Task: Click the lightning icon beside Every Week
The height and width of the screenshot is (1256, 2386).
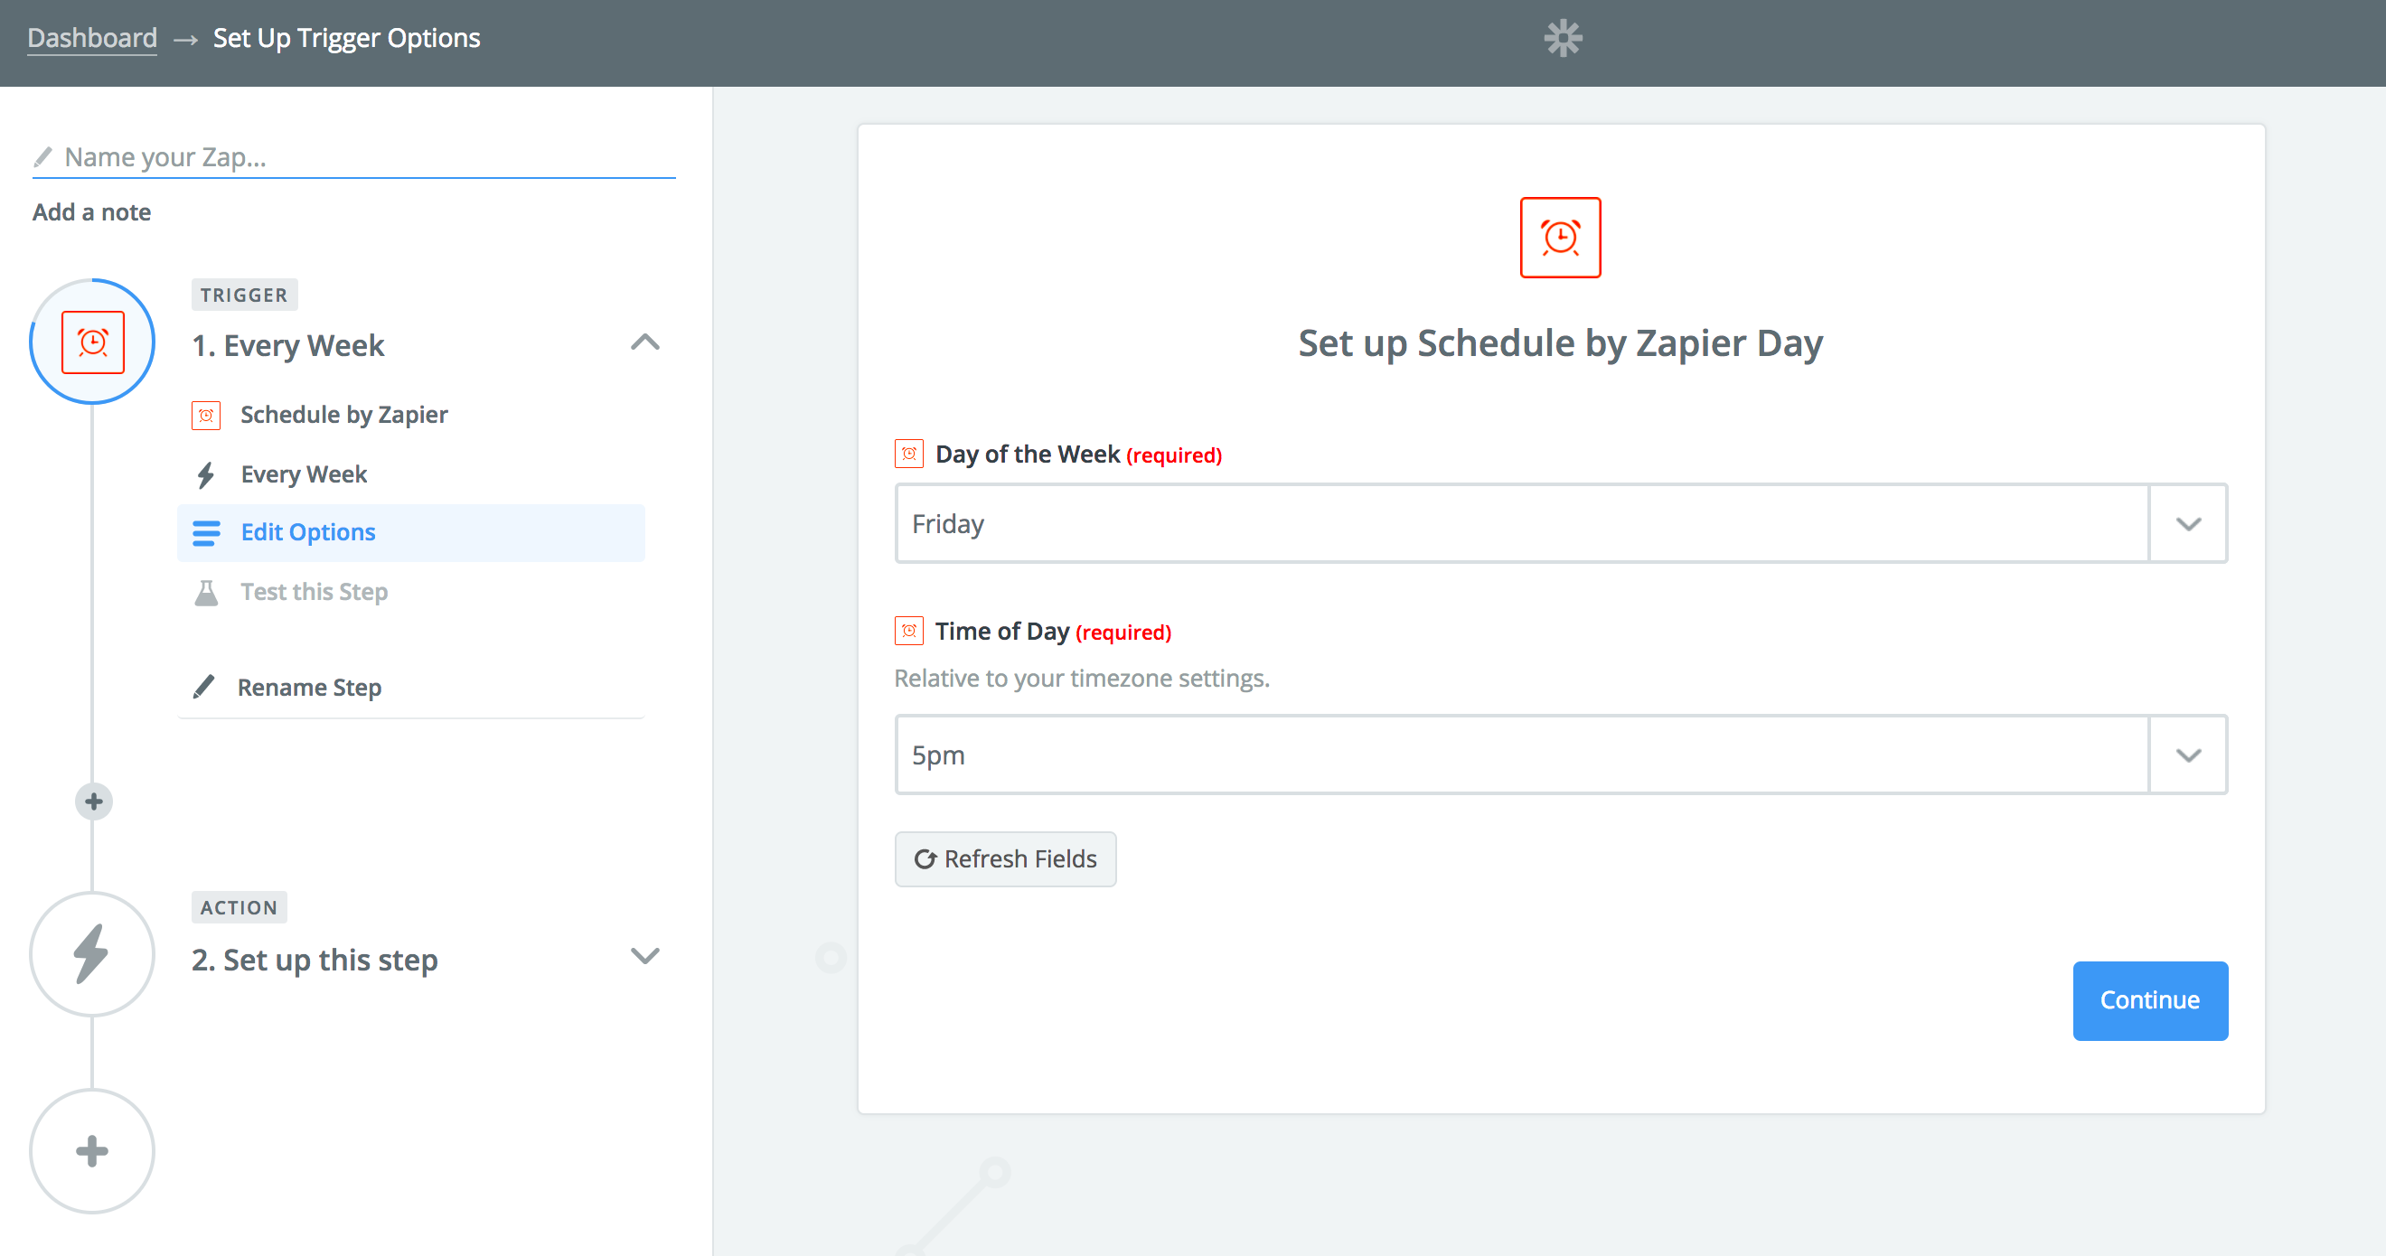Action: point(206,474)
